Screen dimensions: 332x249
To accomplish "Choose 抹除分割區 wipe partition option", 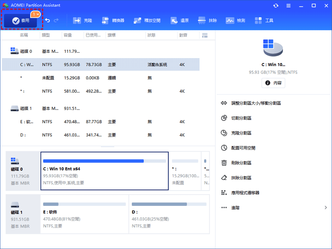I will click(241, 178).
